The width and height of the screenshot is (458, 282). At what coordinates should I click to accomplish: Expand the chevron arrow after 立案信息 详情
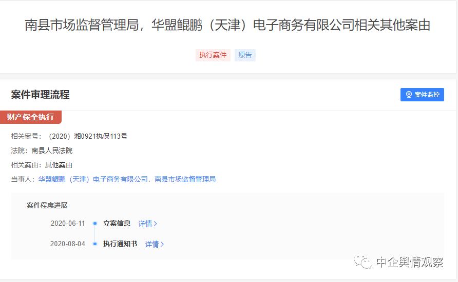click(x=156, y=224)
